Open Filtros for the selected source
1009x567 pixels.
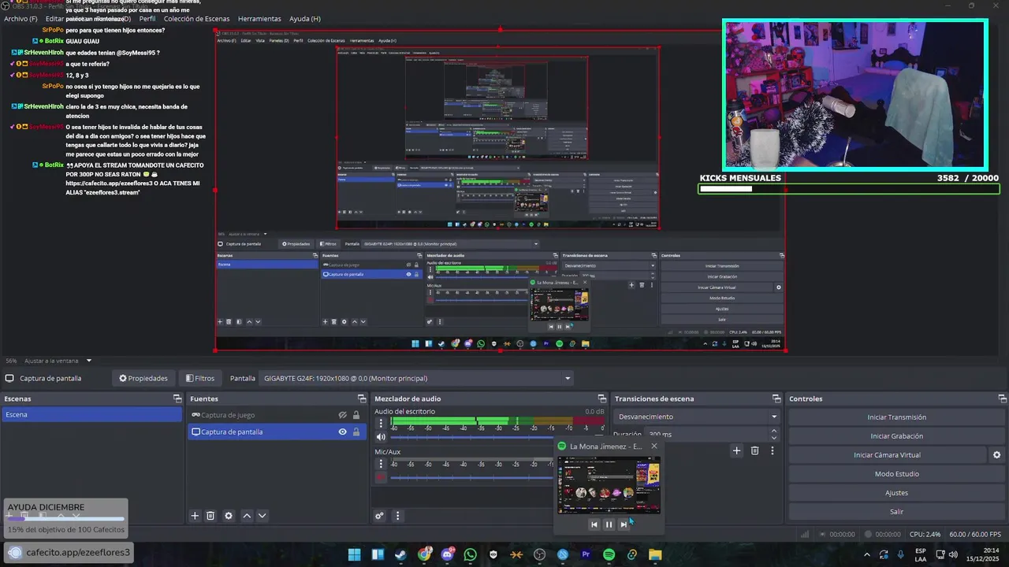pyautogui.click(x=199, y=378)
